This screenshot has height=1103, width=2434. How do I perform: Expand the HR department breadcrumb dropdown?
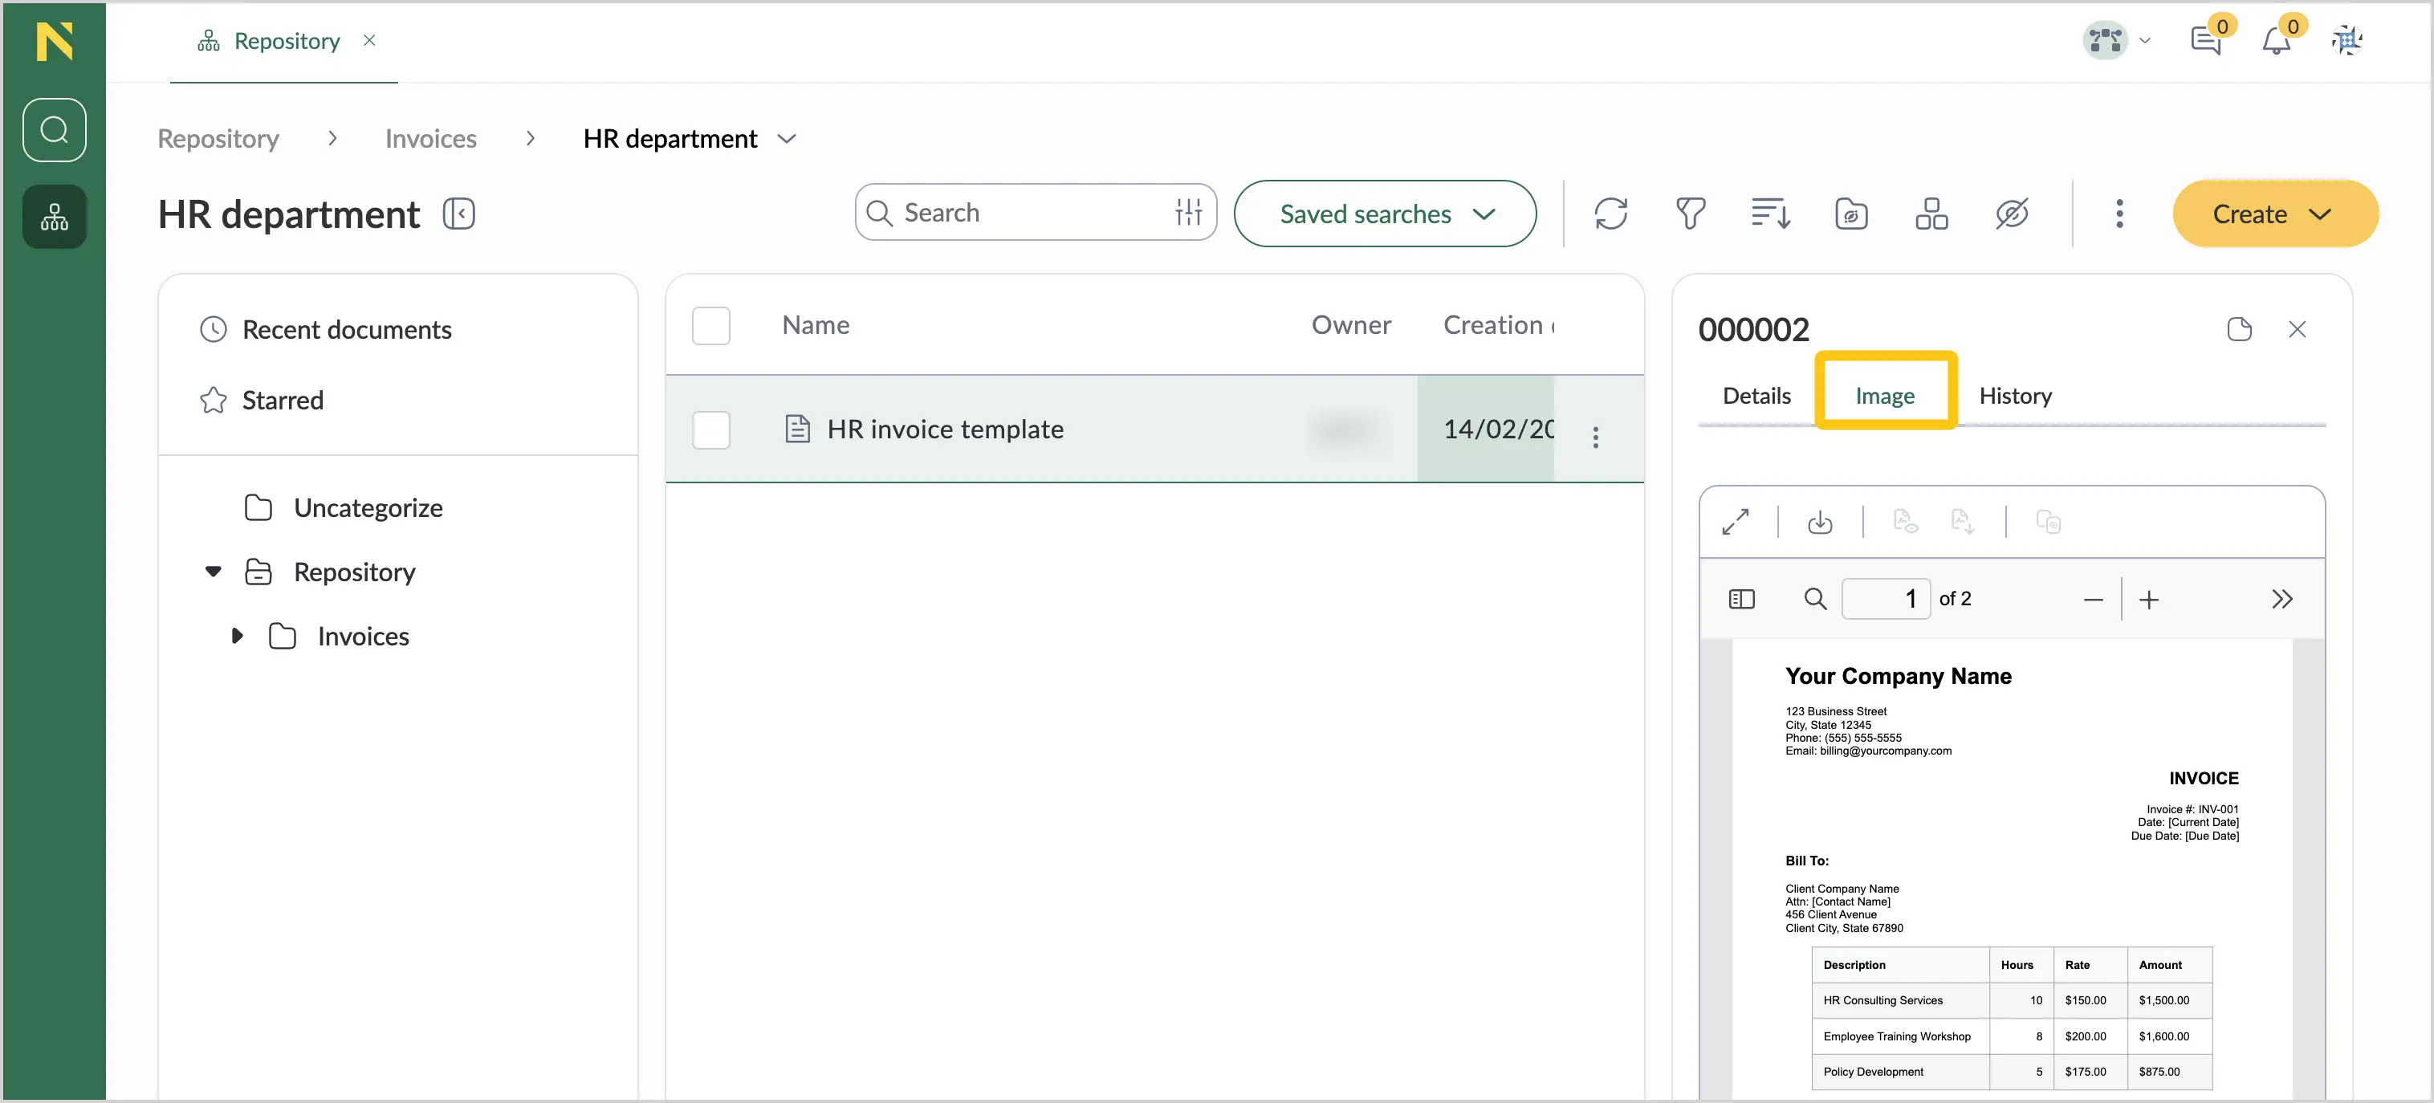786,139
